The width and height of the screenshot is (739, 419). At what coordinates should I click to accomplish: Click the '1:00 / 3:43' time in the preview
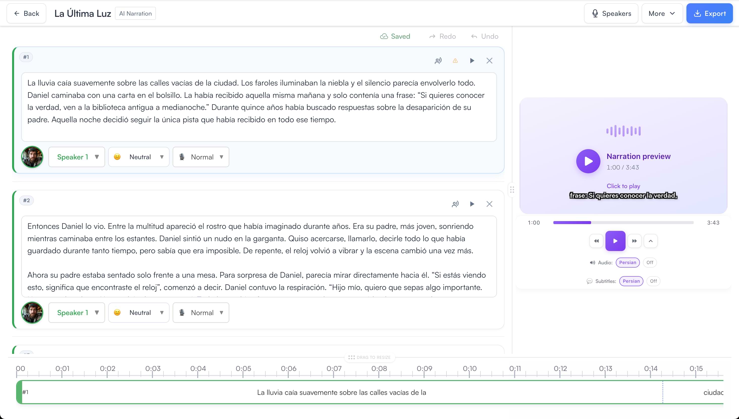[623, 167]
